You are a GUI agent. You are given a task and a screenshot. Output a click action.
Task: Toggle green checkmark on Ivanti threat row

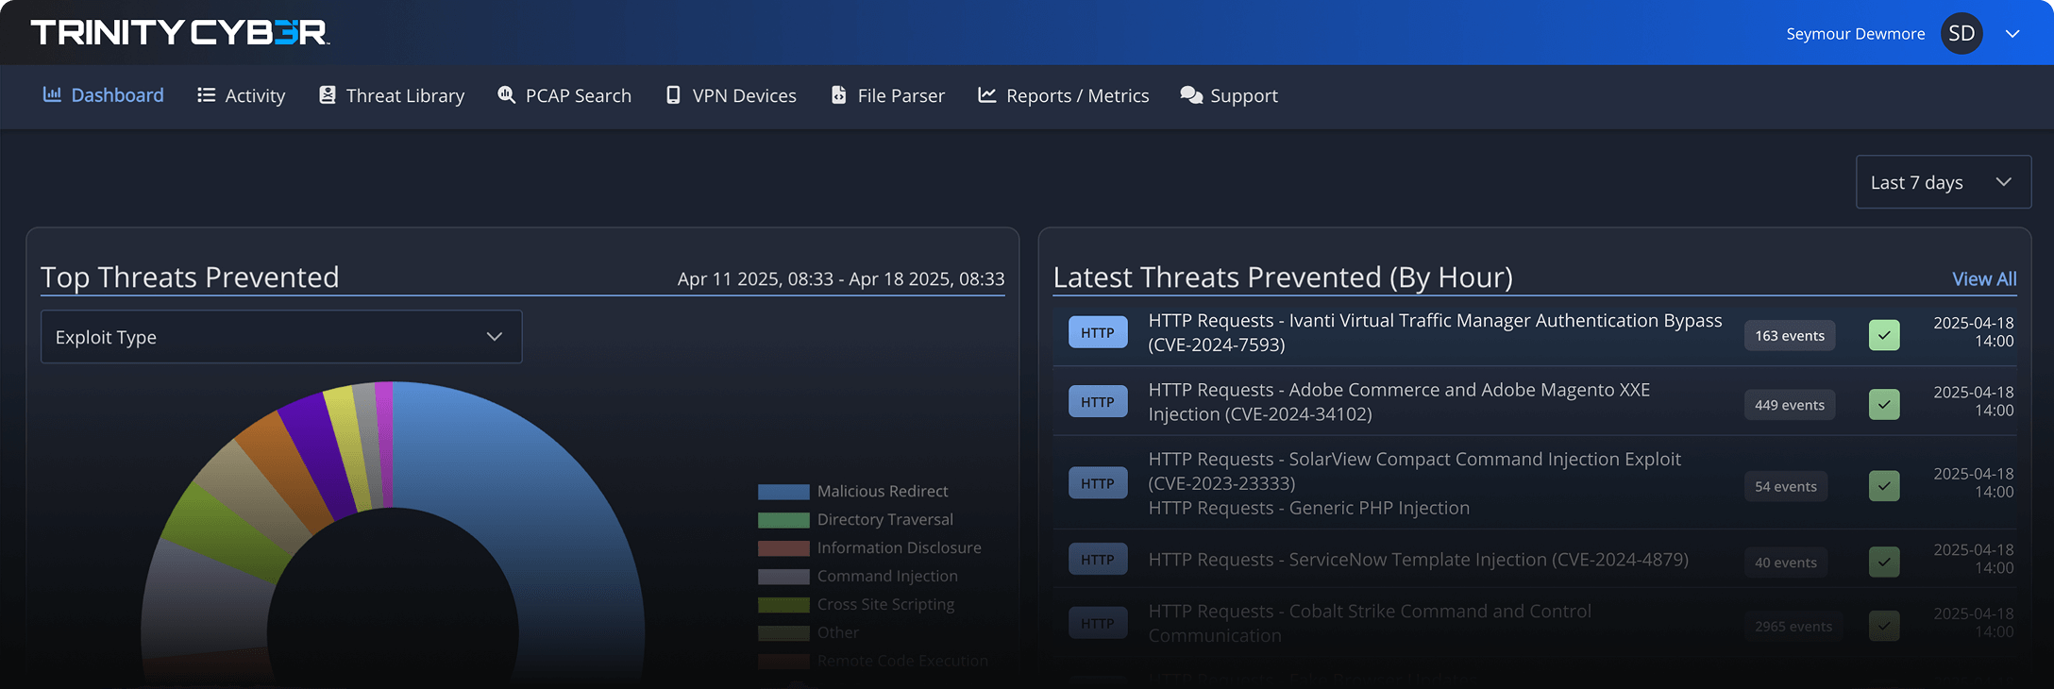1884,335
